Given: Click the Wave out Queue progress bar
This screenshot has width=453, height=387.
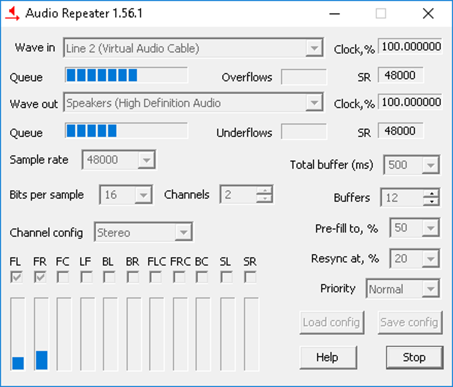Looking at the screenshot, I should (x=126, y=130).
